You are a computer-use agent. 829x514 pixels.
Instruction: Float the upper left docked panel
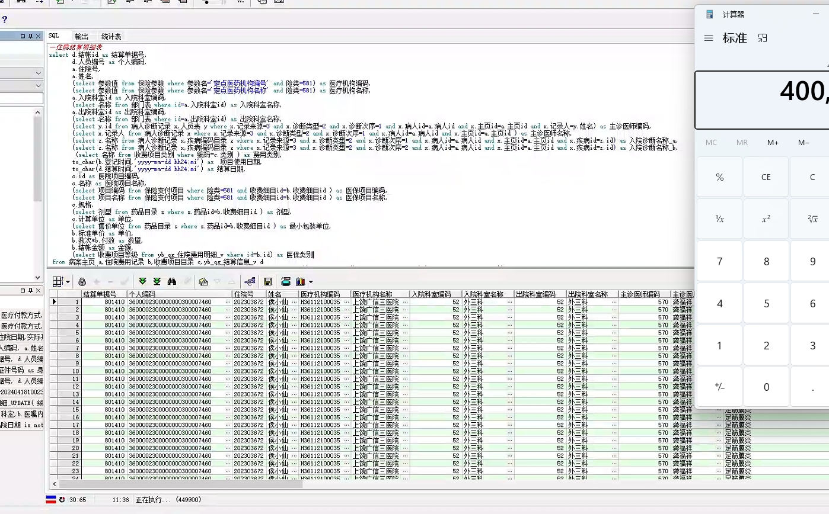[23, 36]
